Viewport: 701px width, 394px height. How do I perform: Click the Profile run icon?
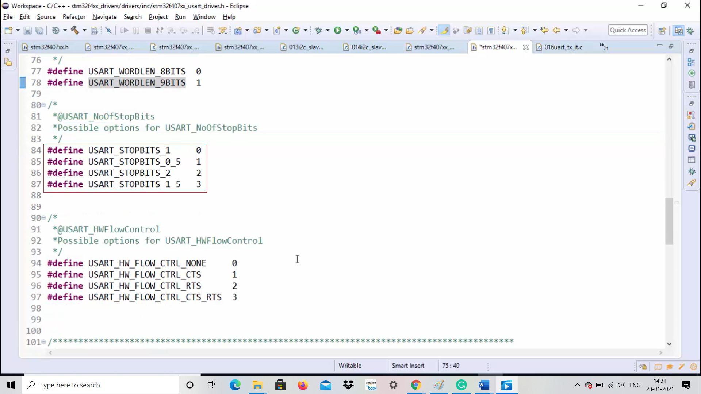(x=357, y=31)
